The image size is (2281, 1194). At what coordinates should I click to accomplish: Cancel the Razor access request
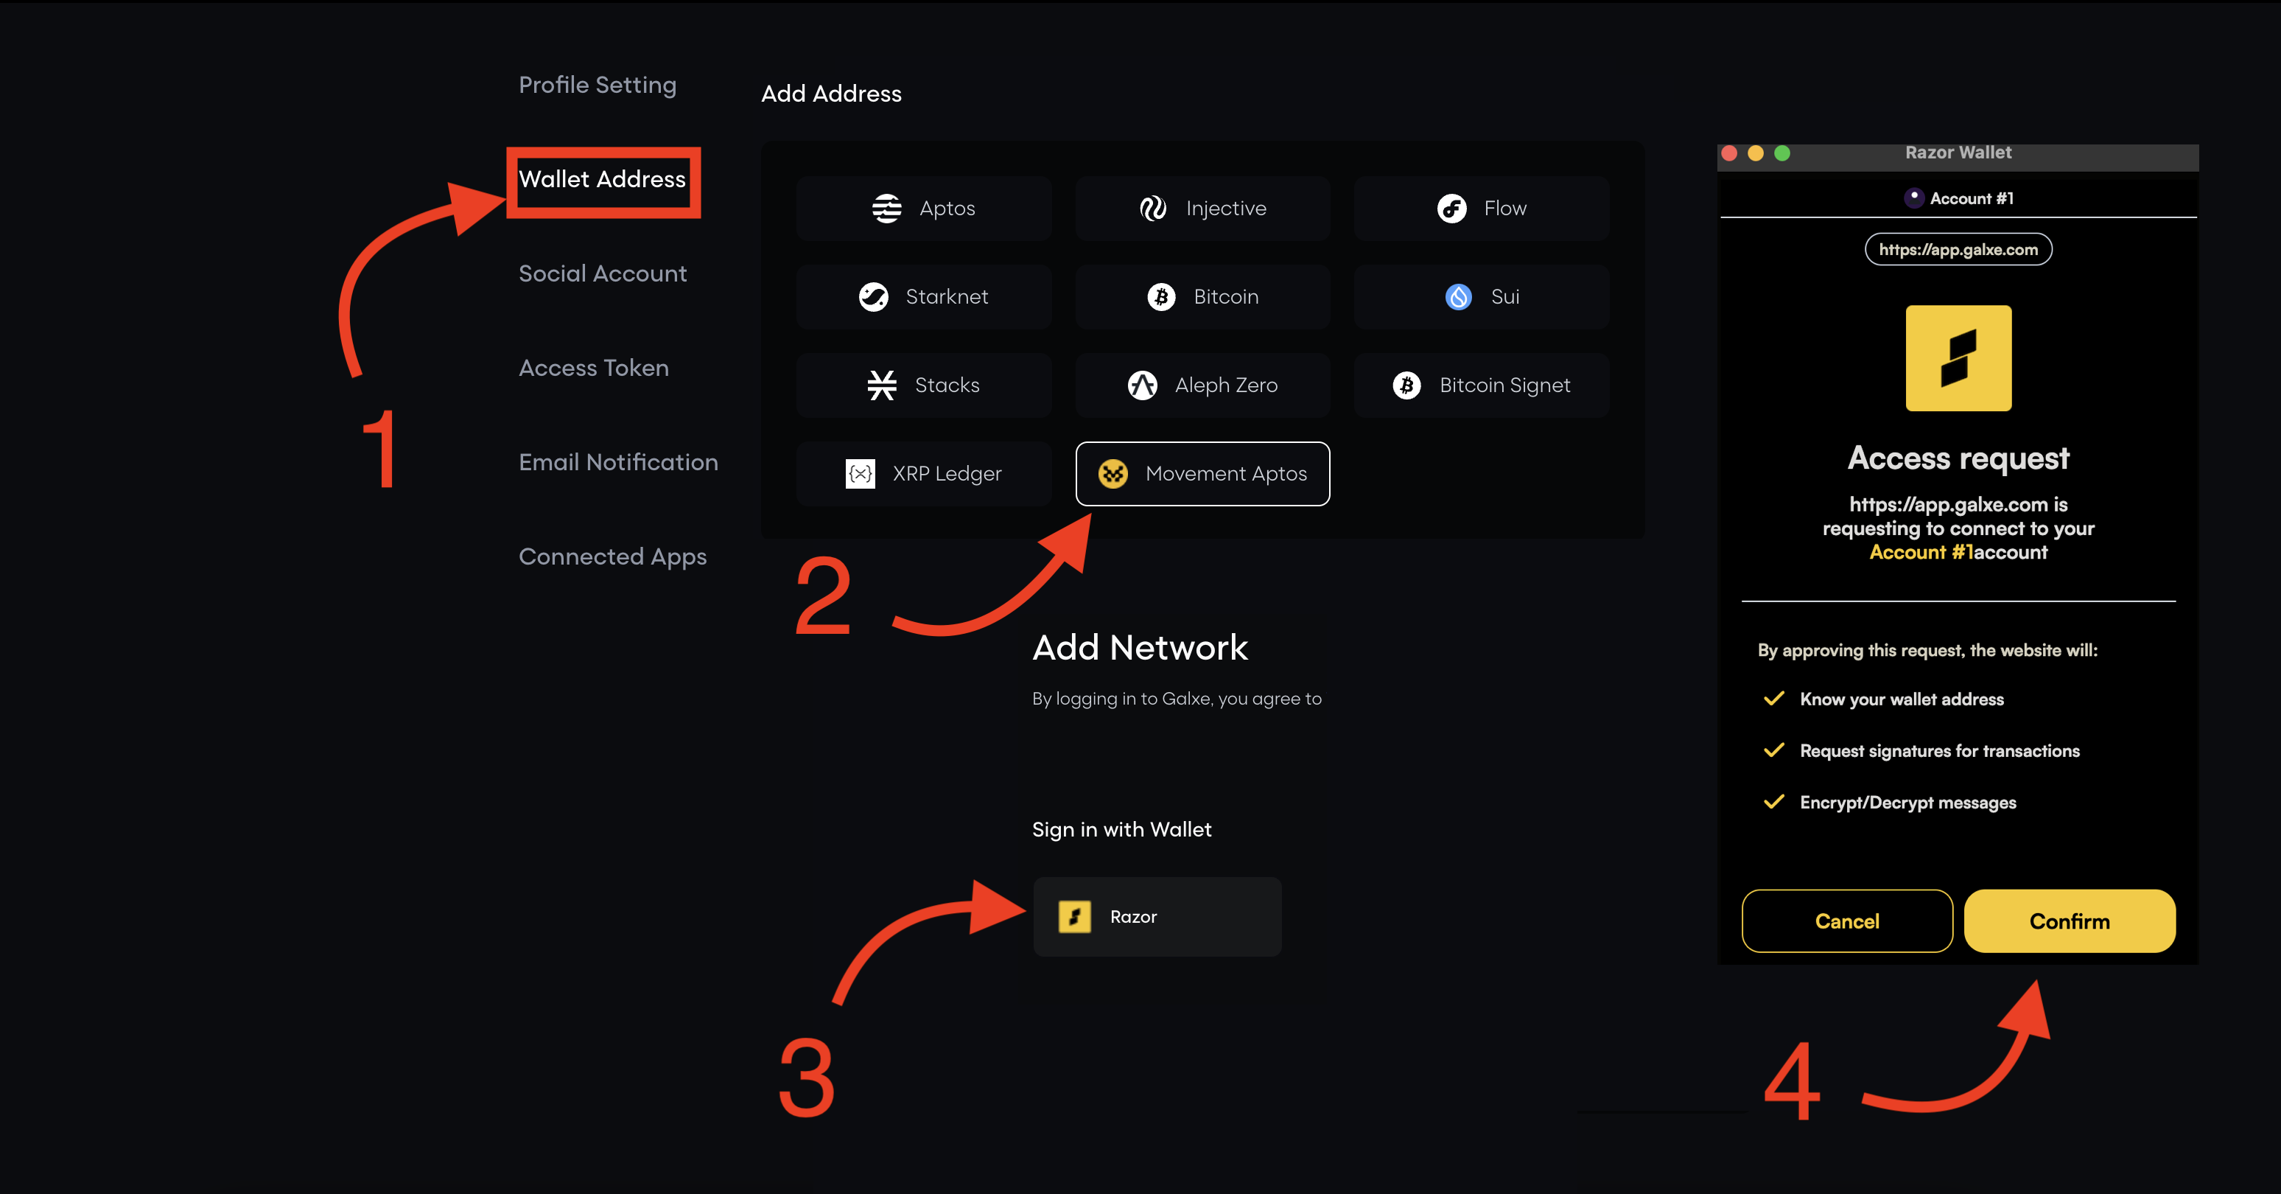coord(1846,921)
